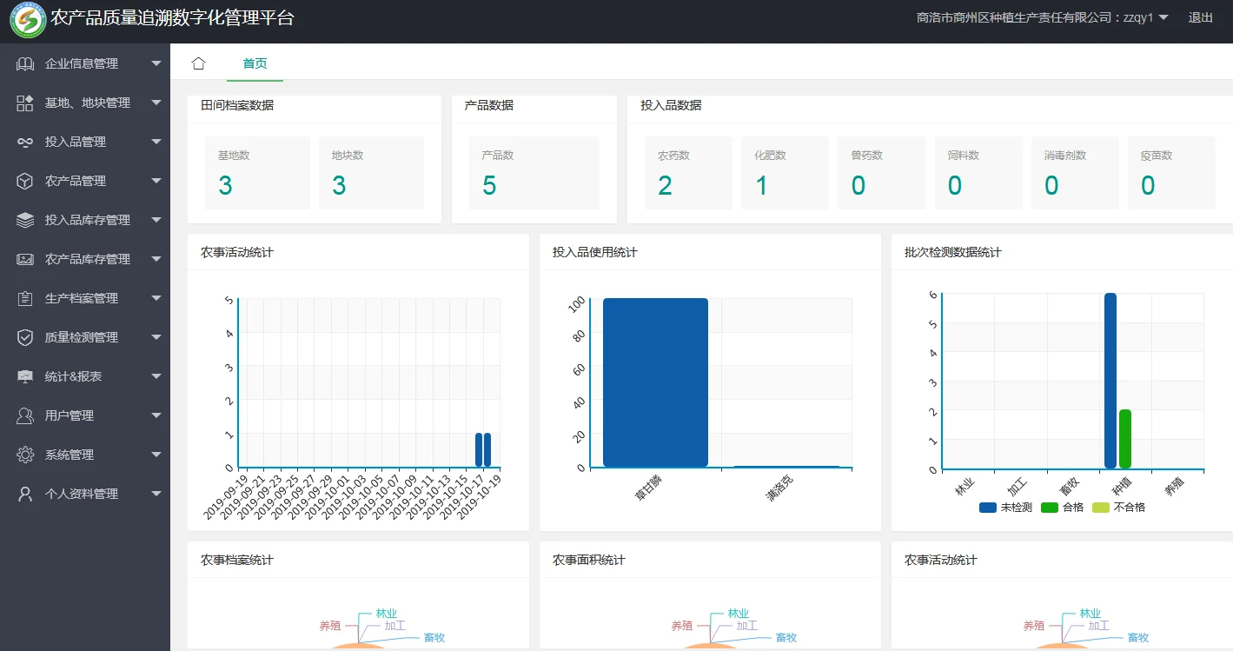Open the 用户管理 menu item
Viewport: 1233px width, 651px height.
point(85,415)
